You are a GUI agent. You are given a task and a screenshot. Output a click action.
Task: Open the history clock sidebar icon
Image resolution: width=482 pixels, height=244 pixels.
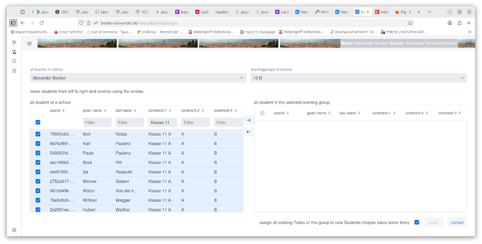tap(14, 61)
